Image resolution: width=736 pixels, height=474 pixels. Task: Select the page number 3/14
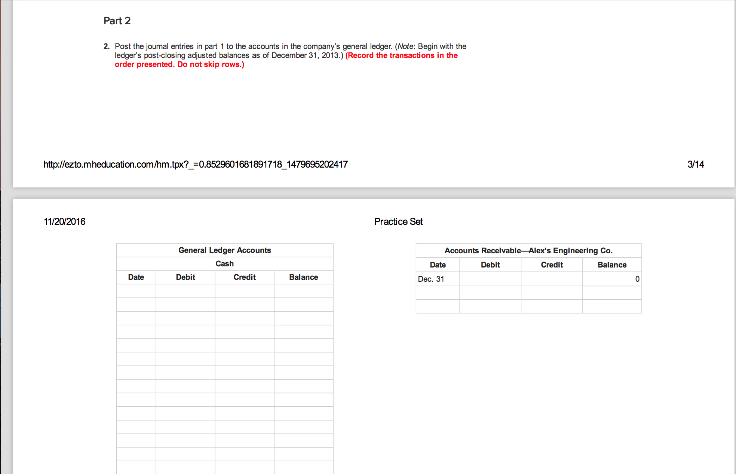(695, 164)
